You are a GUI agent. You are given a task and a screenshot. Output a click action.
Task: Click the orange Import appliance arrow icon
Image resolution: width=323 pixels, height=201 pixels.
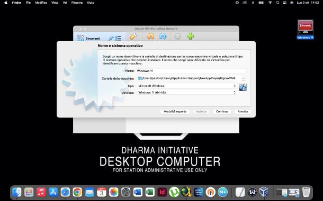[x=150, y=36]
